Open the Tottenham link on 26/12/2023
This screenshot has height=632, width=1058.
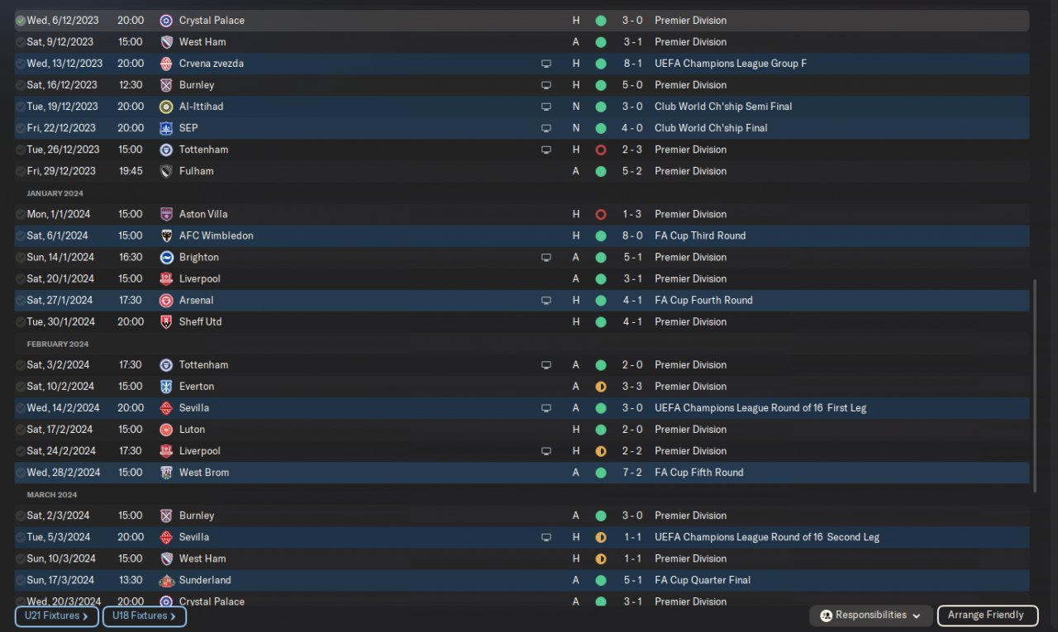tap(203, 150)
